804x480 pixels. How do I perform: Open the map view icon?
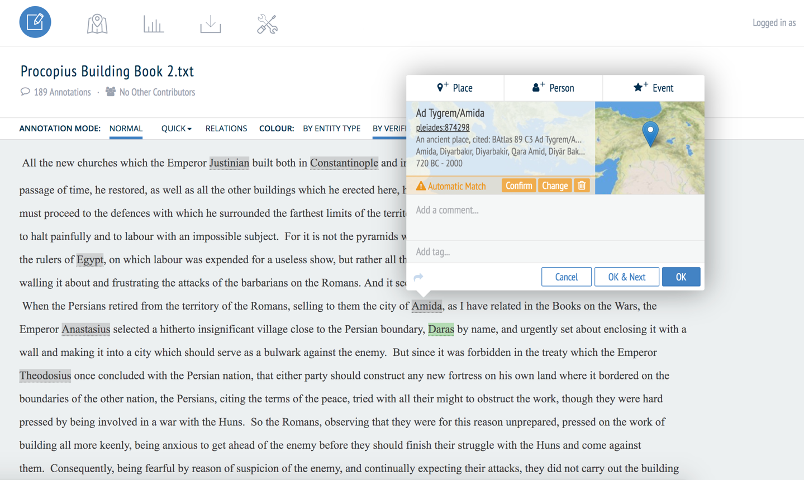[97, 24]
